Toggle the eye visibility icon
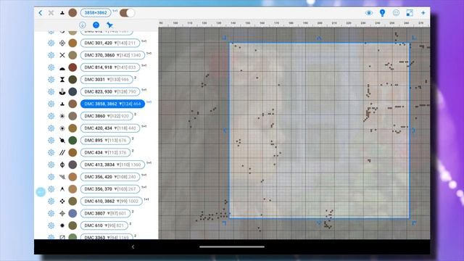The image size is (464, 261). [x=369, y=13]
